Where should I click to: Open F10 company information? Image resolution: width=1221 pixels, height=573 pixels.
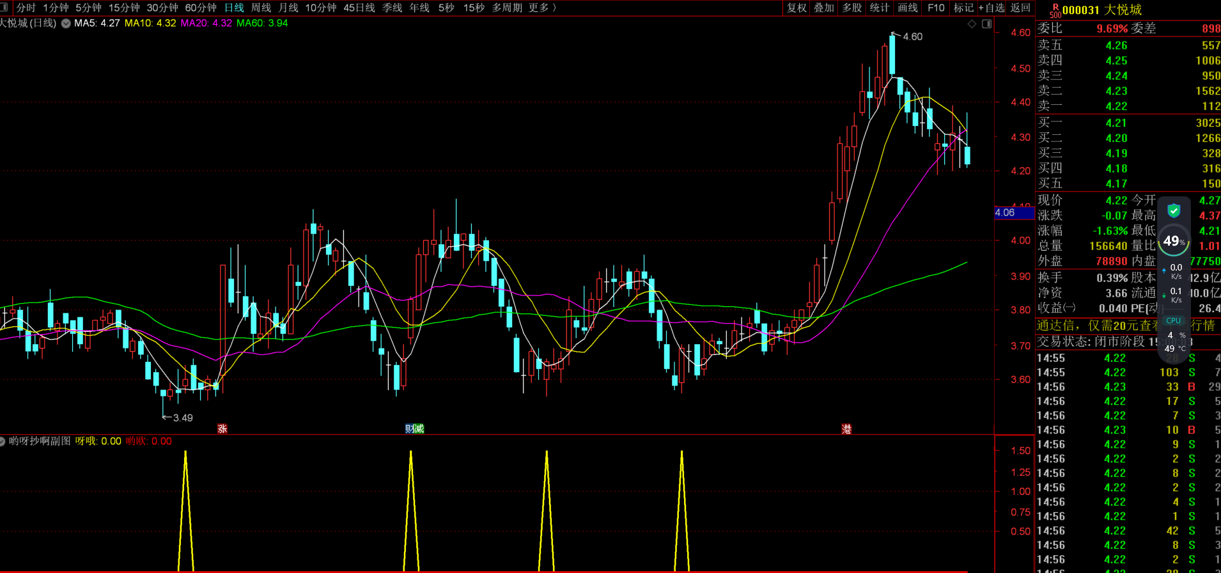tap(936, 8)
